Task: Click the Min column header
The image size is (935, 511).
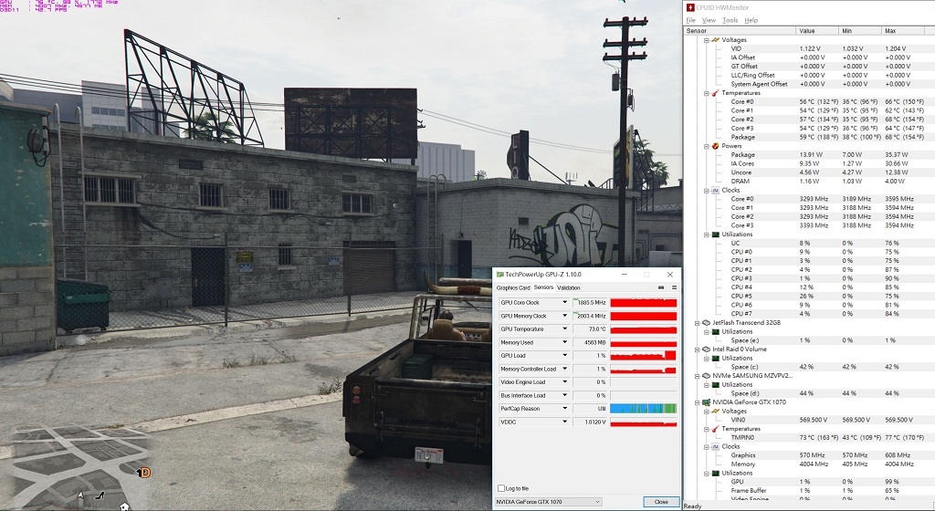Action: [860, 30]
